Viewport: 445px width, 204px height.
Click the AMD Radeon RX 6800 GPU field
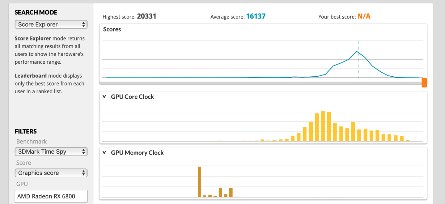51,196
